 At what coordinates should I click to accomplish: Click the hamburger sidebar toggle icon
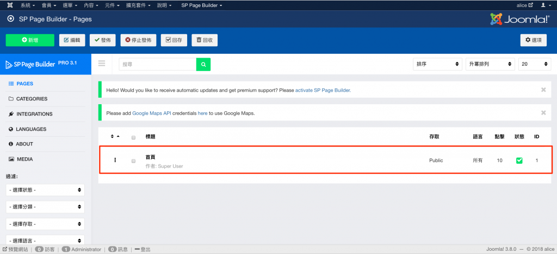pyautogui.click(x=101, y=63)
